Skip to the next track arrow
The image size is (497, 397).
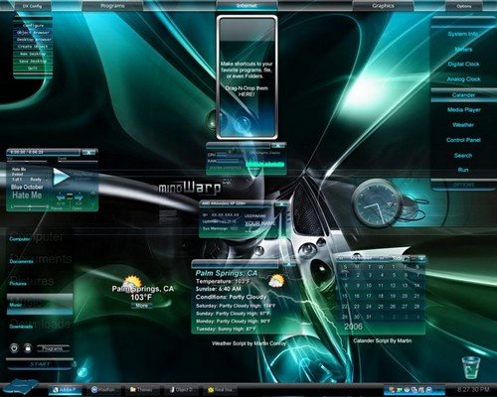coord(79,198)
